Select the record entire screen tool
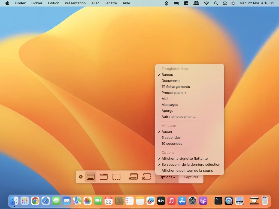This screenshot has height=209, width=279. (x=133, y=177)
